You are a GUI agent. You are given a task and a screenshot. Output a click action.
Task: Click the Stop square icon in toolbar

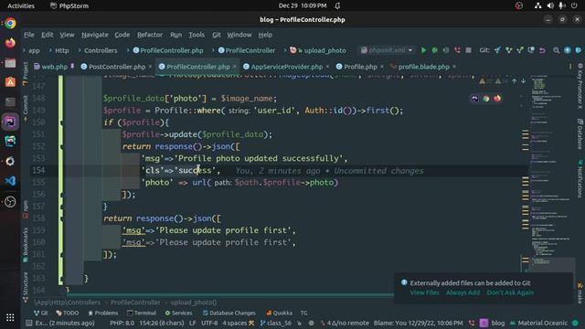[x=468, y=50]
